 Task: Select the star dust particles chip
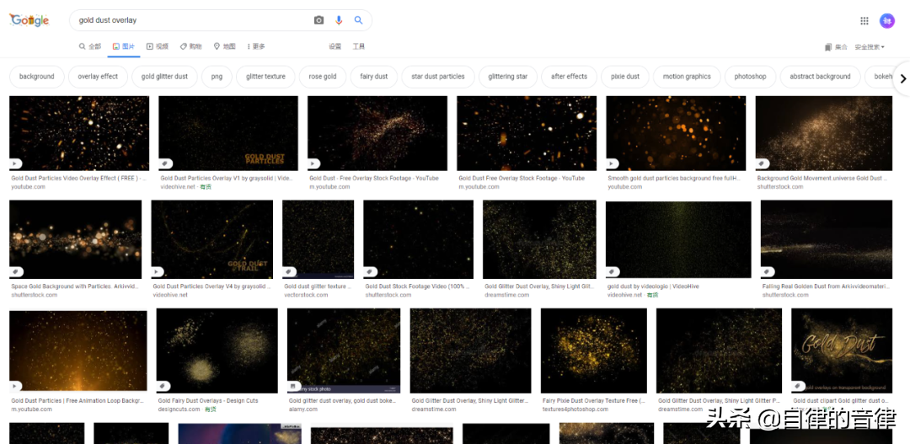tap(438, 77)
